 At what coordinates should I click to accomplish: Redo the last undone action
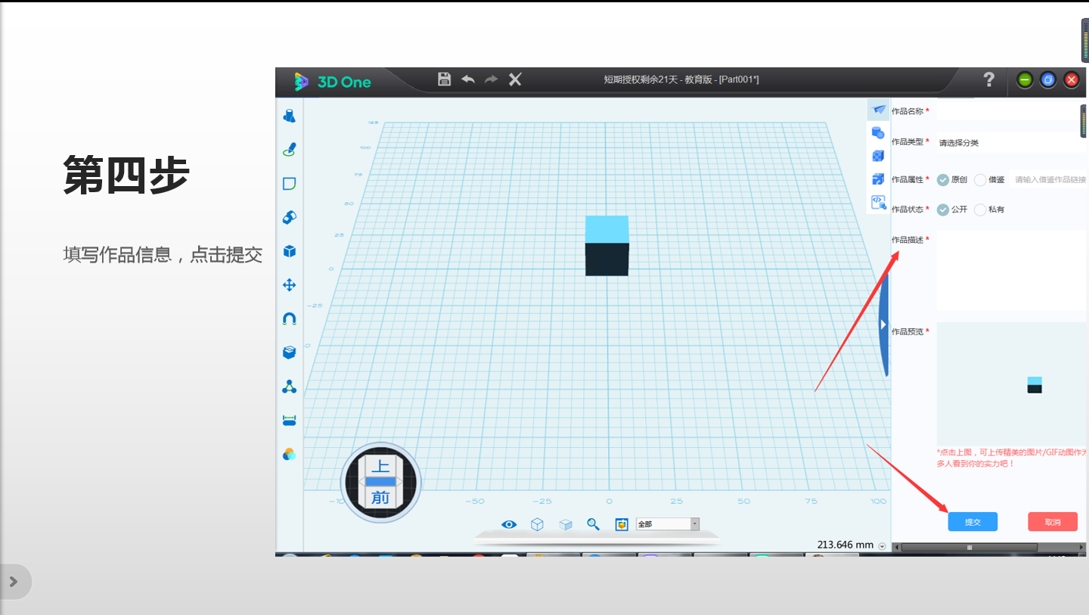(x=492, y=79)
